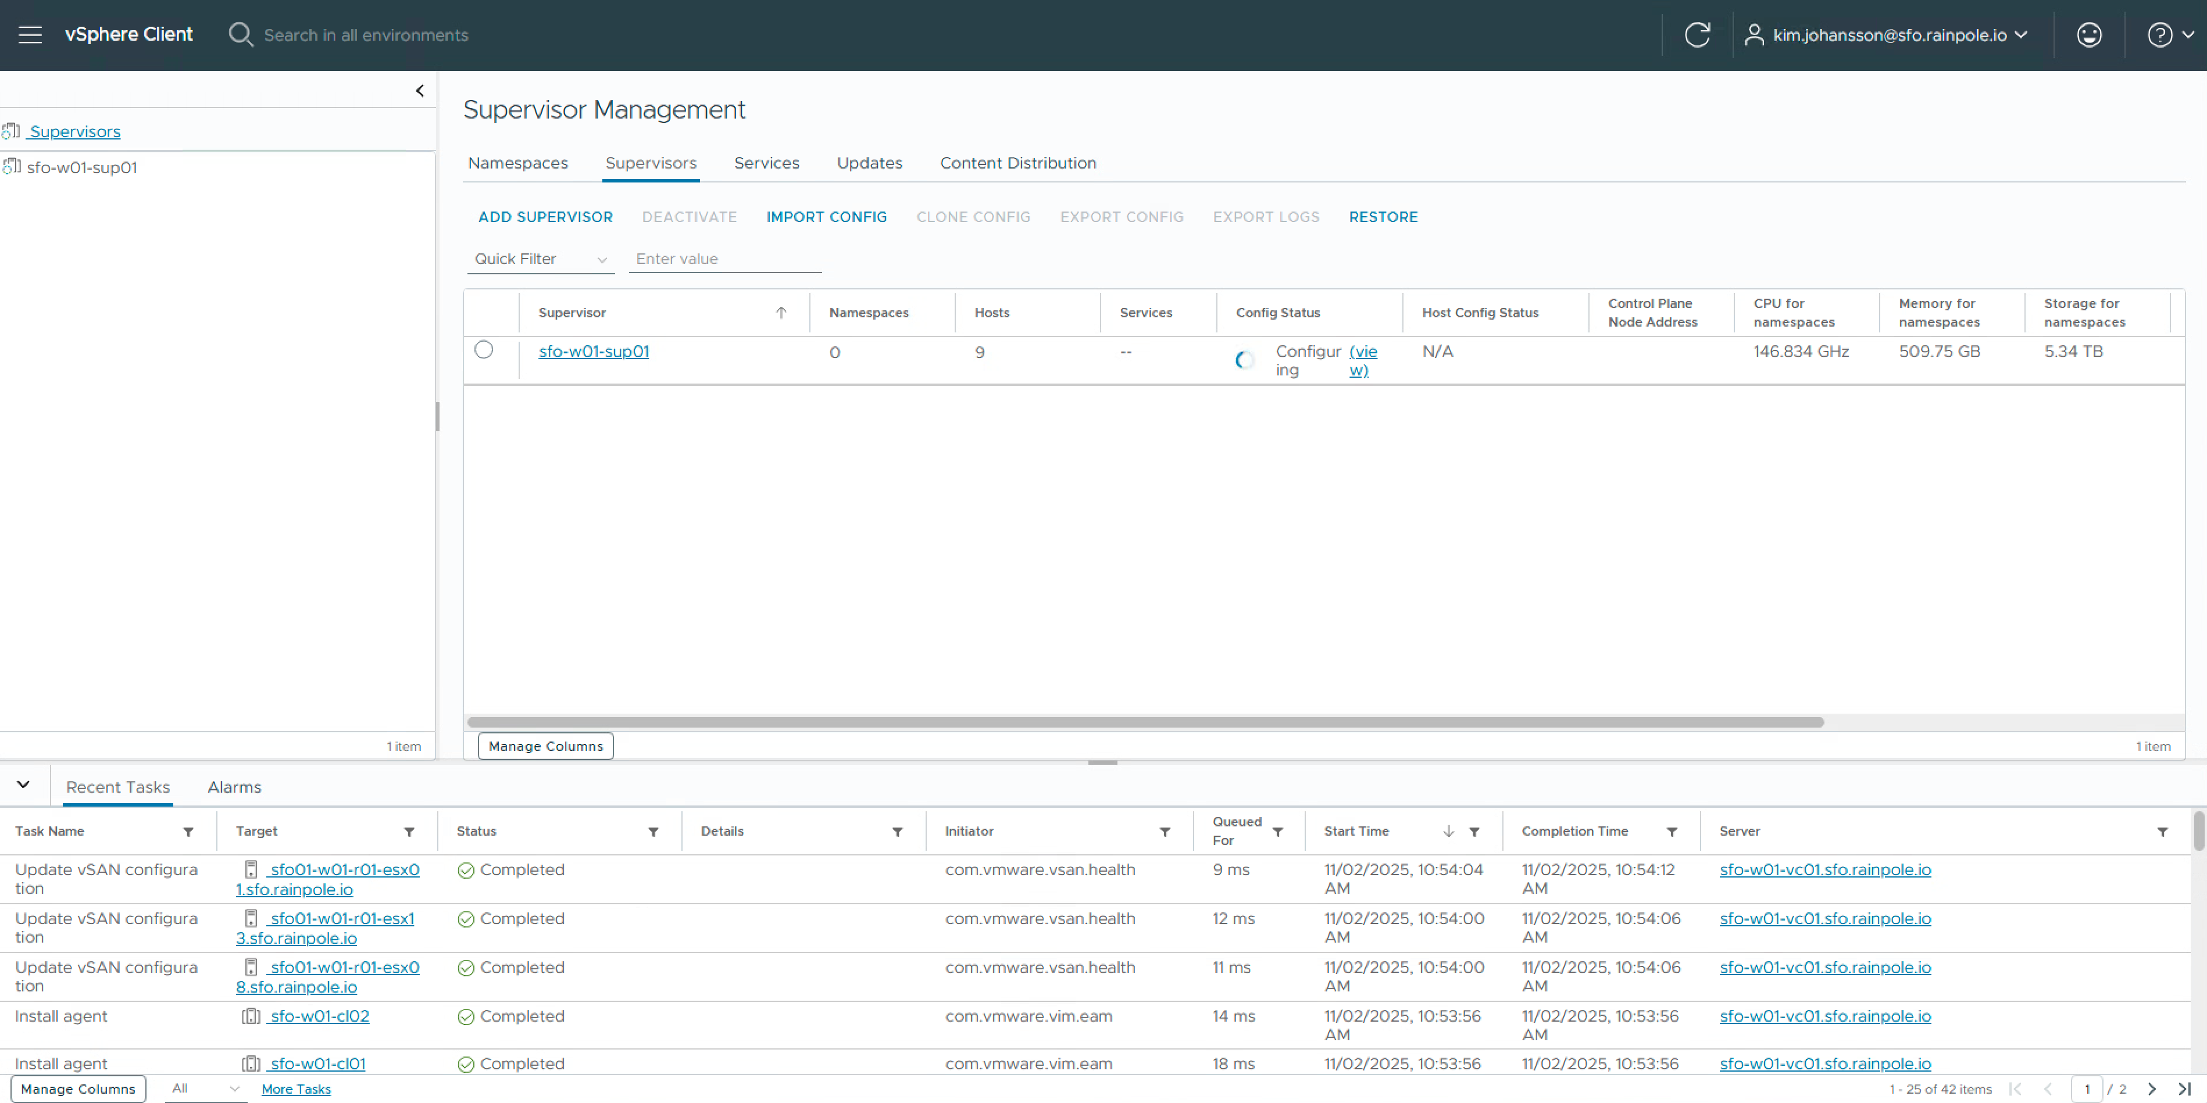Open the Content Distribution tab
Screen dimensions: 2207x1103
click(x=1018, y=163)
